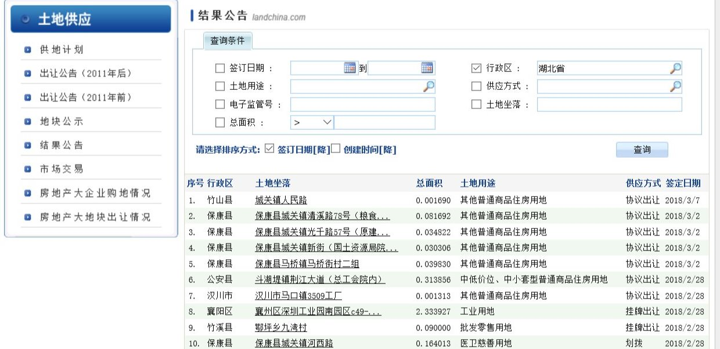Open the start date calendar picker
This screenshot has width=720, height=349.
click(350, 68)
